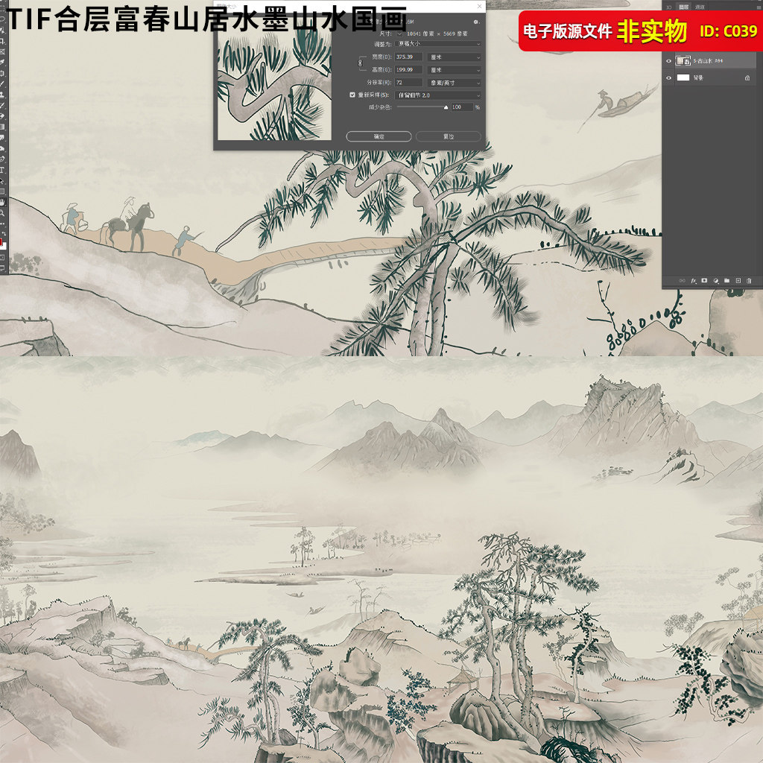Click the white 背景 layer thumbnail
This screenshot has height=763, width=763.
coord(683,77)
